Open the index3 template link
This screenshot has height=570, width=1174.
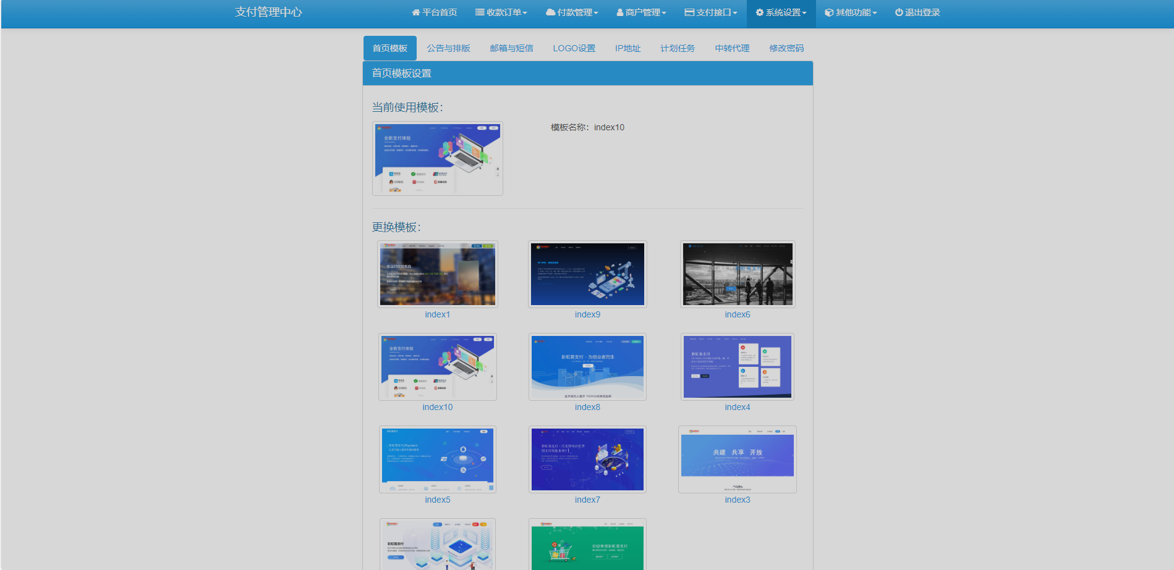click(736, 500)
